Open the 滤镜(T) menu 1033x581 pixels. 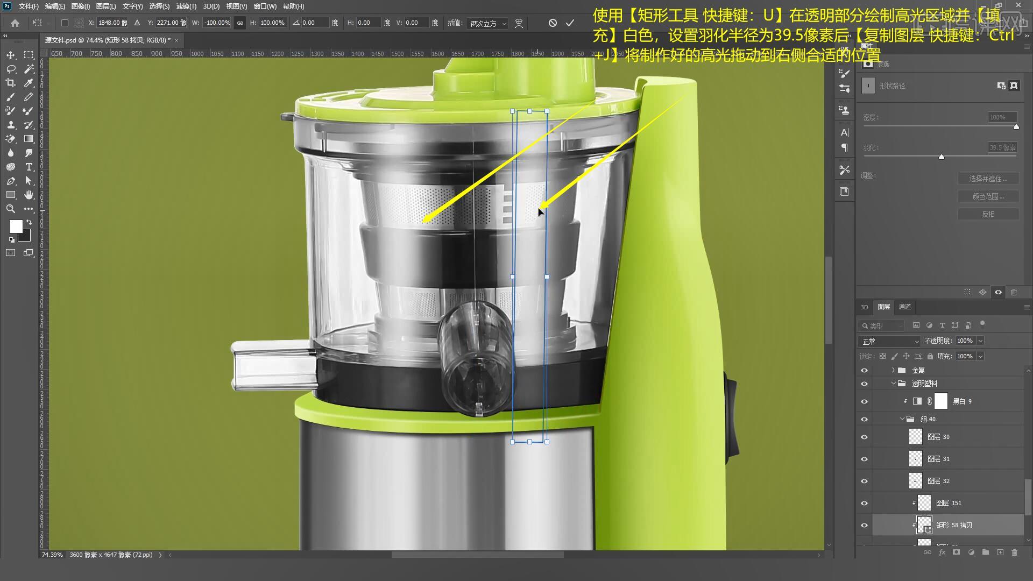point(186,6)
